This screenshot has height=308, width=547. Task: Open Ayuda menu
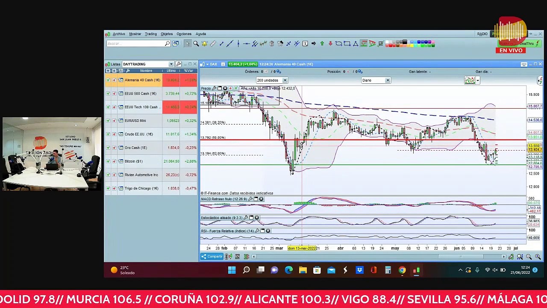coord(200,34)
